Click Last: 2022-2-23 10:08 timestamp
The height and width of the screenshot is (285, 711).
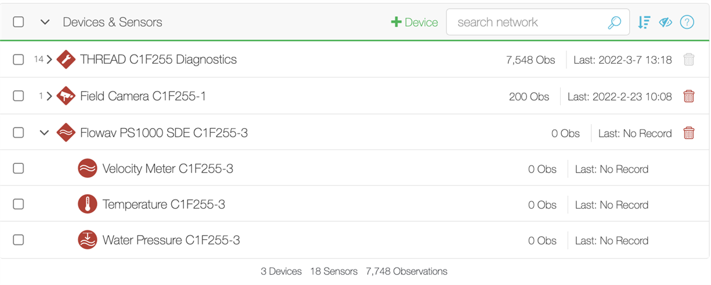click(620, 97)
